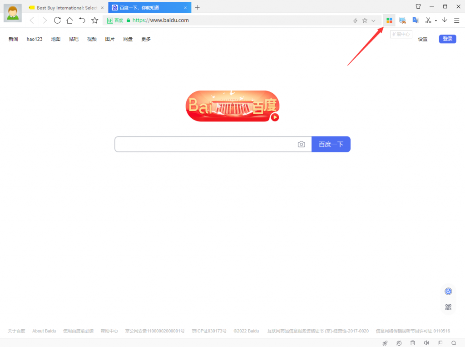Open the skin changer shirt icon
This screenshot has height=347, width=465.
point(418,6)
